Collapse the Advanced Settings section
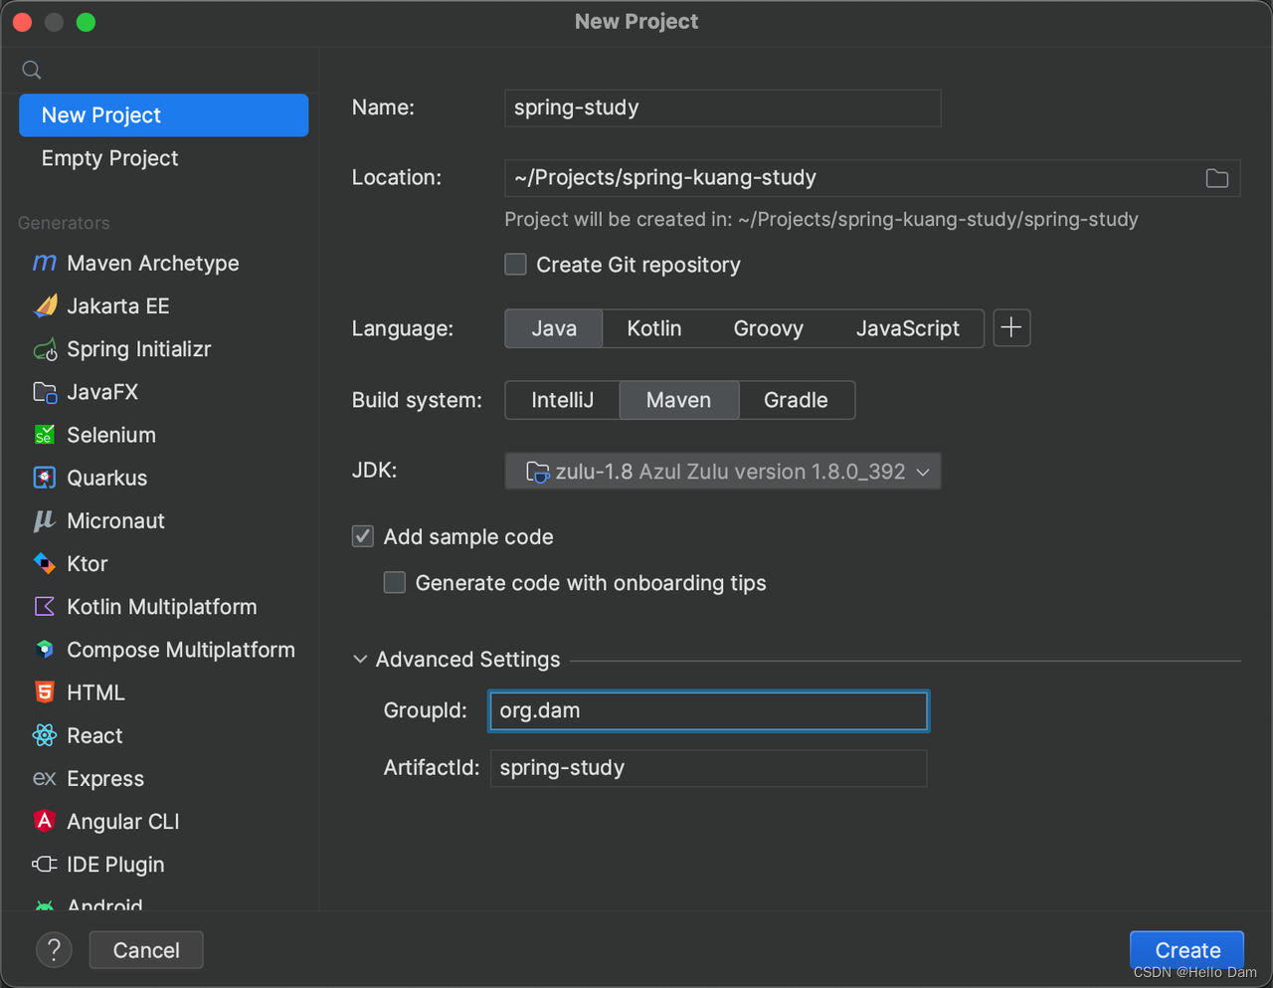The image size is (1273, 988). coord(360,660)
